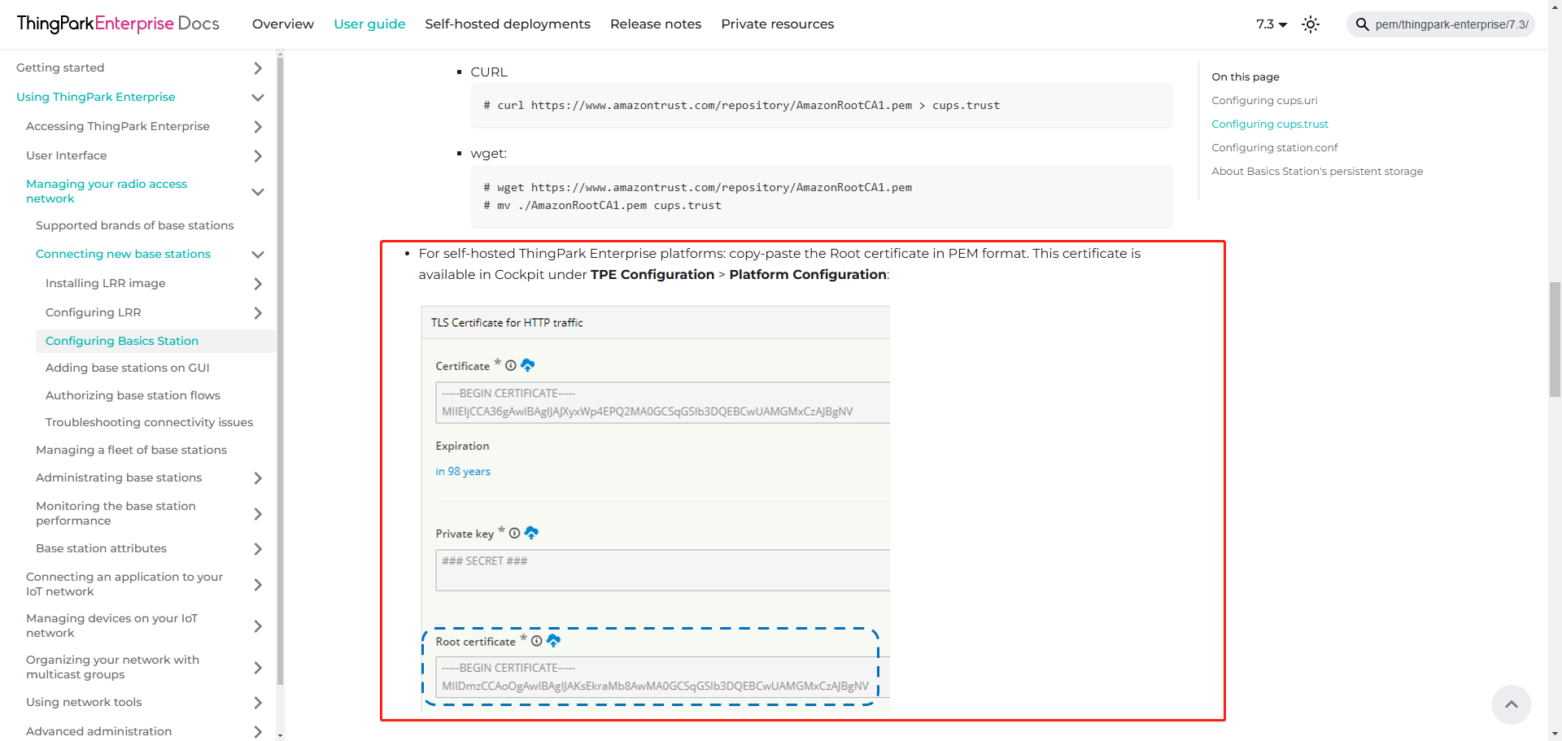Open Getting started in sidebar
1562x741 pixels.
pyautogui.click(x=60, y=68)
